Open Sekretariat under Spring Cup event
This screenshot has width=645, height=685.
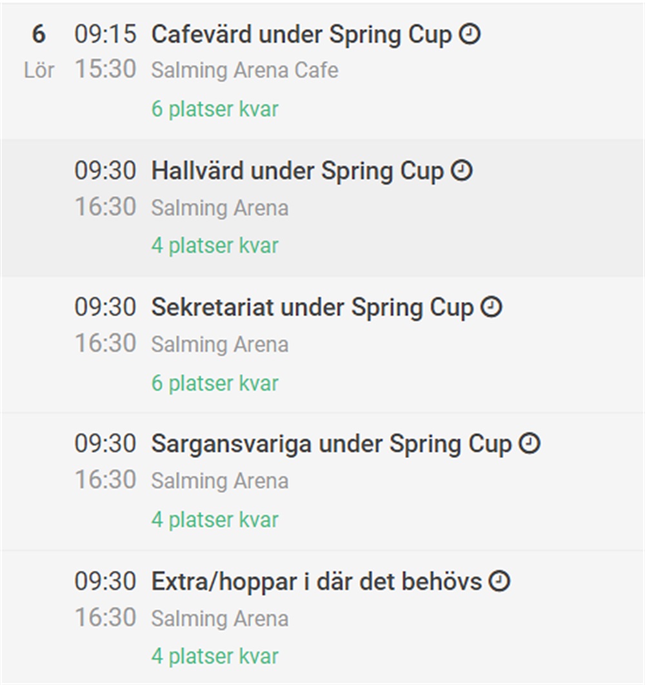pos(312,308)
